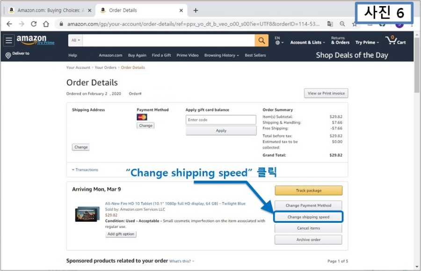The width and height of the screenshot is (421, 271).
Task: Click the lock icon in address bar
Action: click(x=61, y=24)
